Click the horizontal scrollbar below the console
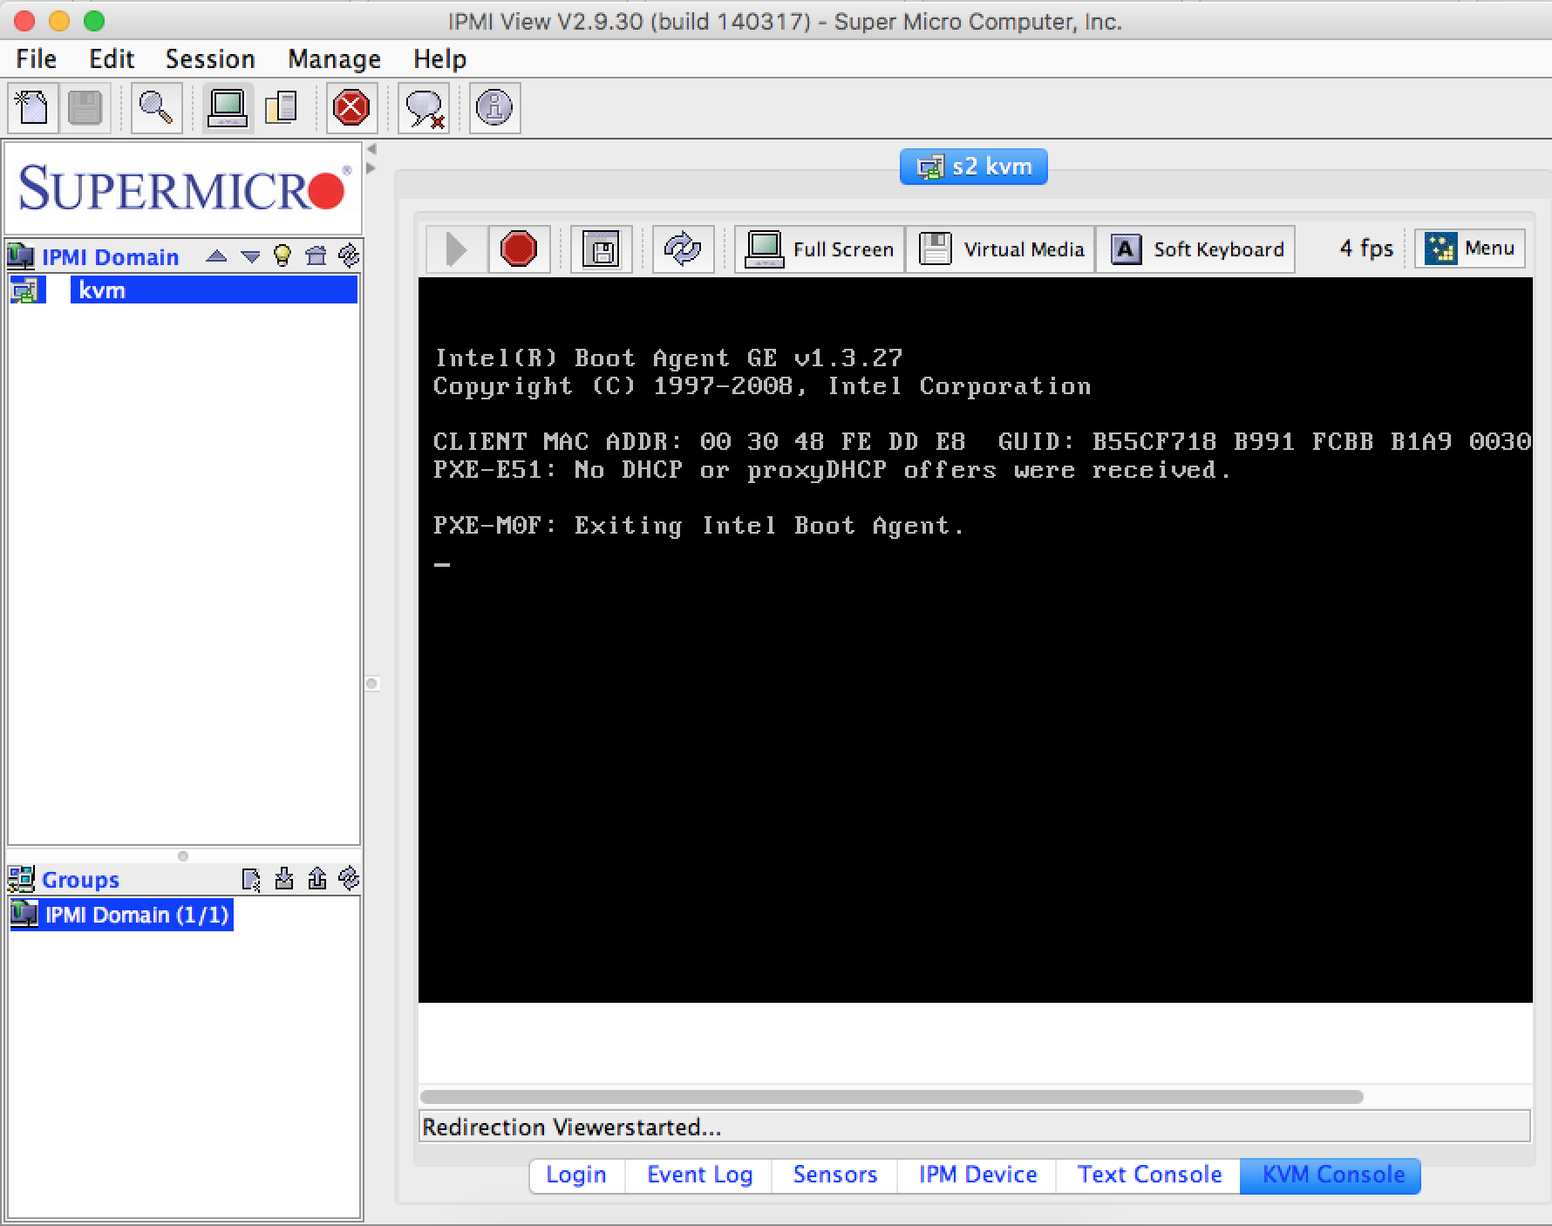The width and height of the screenshot is (1552, 1226). click(891, 1096)
